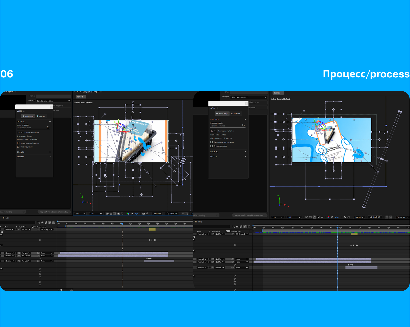Toggle mask and shape path visibility, left viewer
Screen dimensions: 410x327
[x=115, y=214]
